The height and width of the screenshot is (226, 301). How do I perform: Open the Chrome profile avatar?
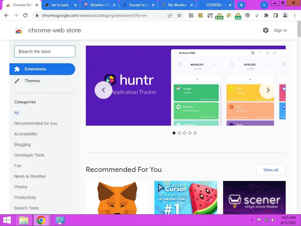click(x=285, y=15)
